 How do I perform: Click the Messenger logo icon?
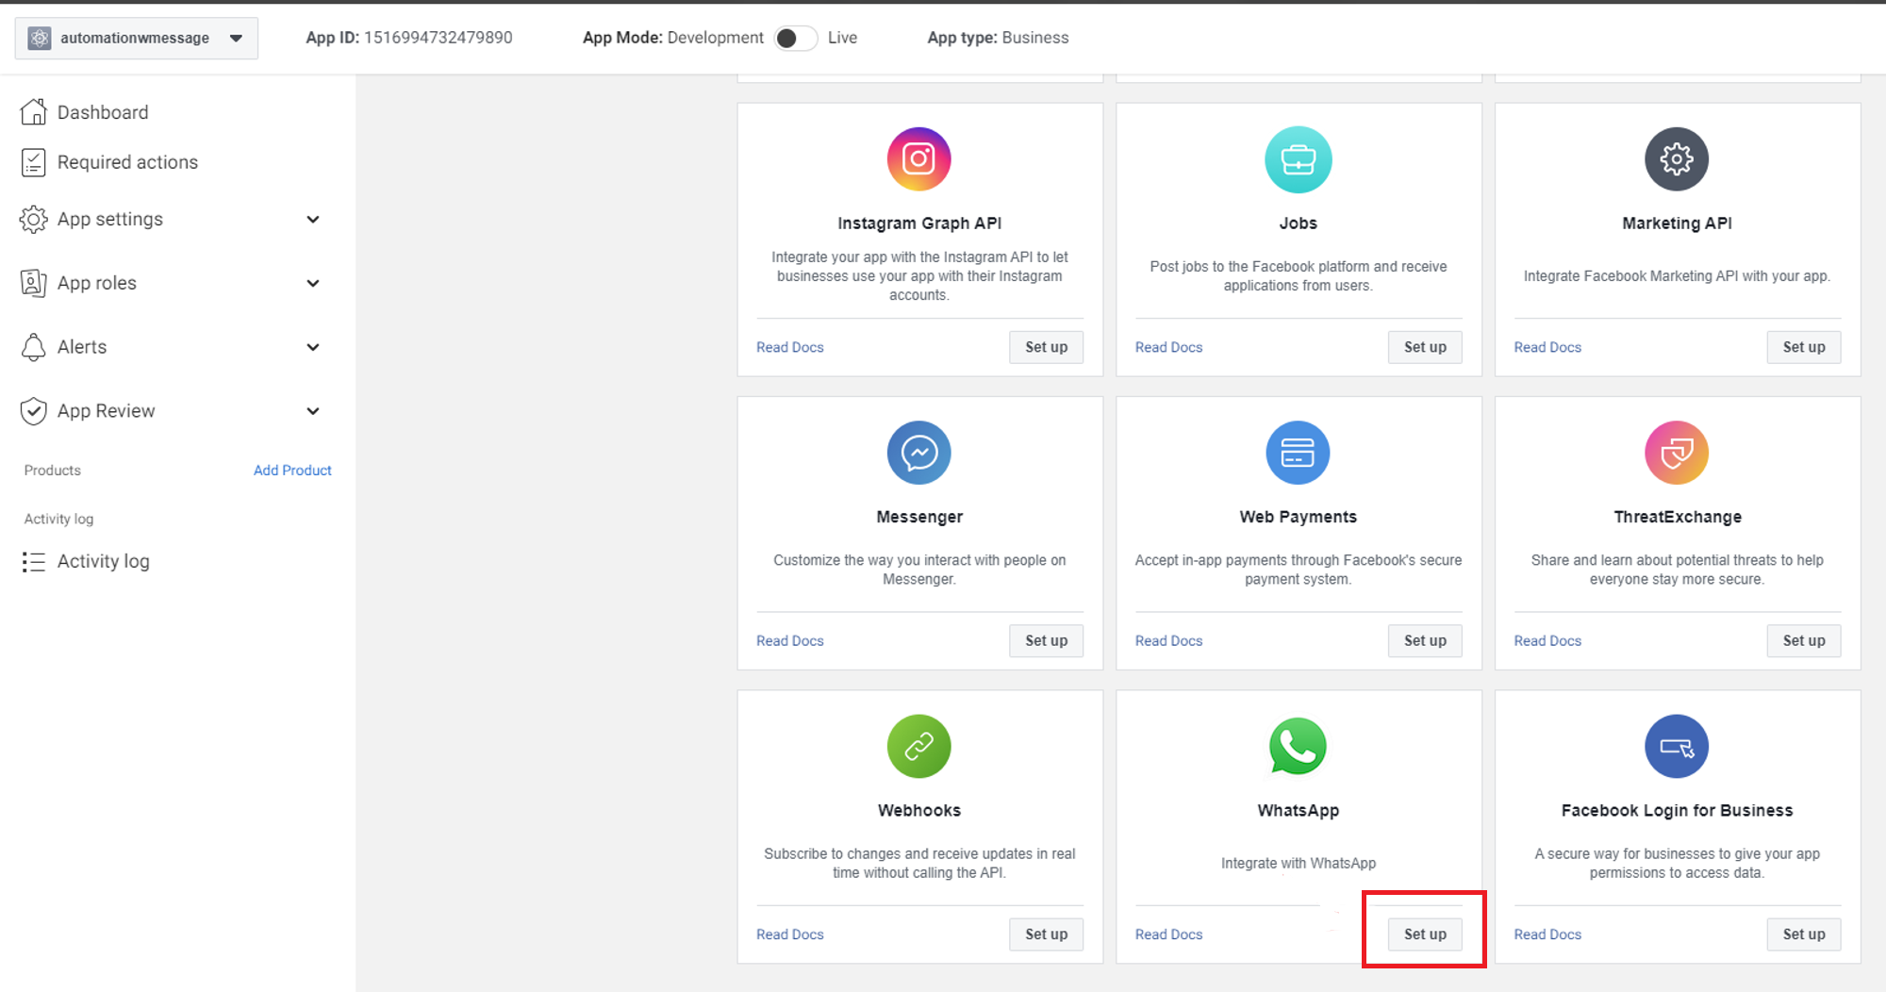918,453
